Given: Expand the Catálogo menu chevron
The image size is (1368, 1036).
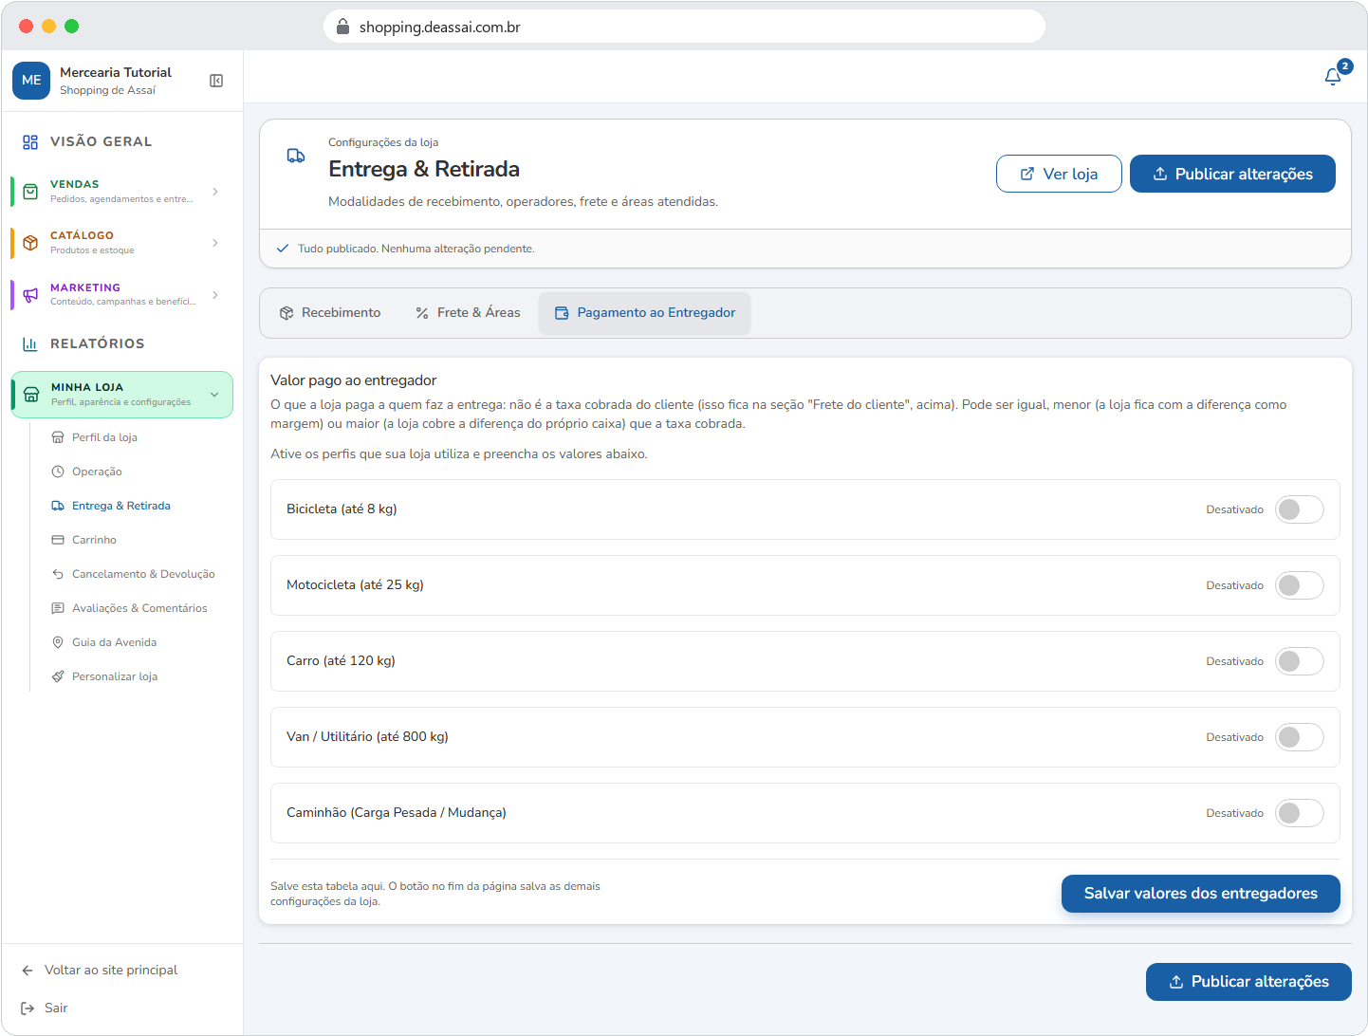Looking at the screenshot, I should 215,243.
